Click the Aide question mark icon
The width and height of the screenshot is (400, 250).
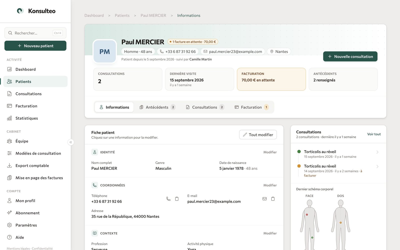[x=9, y=237]
